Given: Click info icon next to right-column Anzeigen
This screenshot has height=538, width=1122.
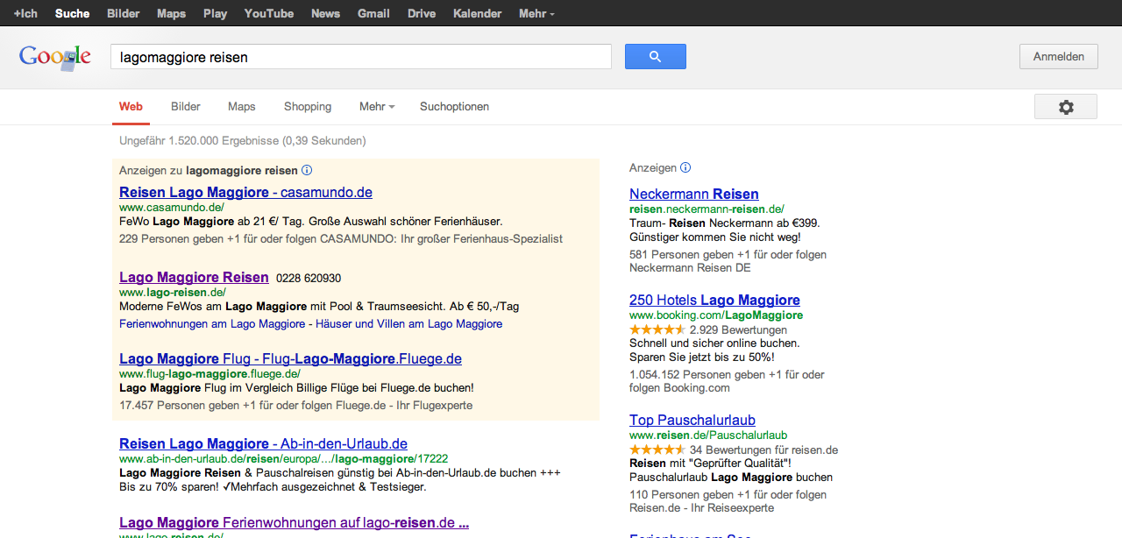Looking at the screenshot, I should 685,167.
